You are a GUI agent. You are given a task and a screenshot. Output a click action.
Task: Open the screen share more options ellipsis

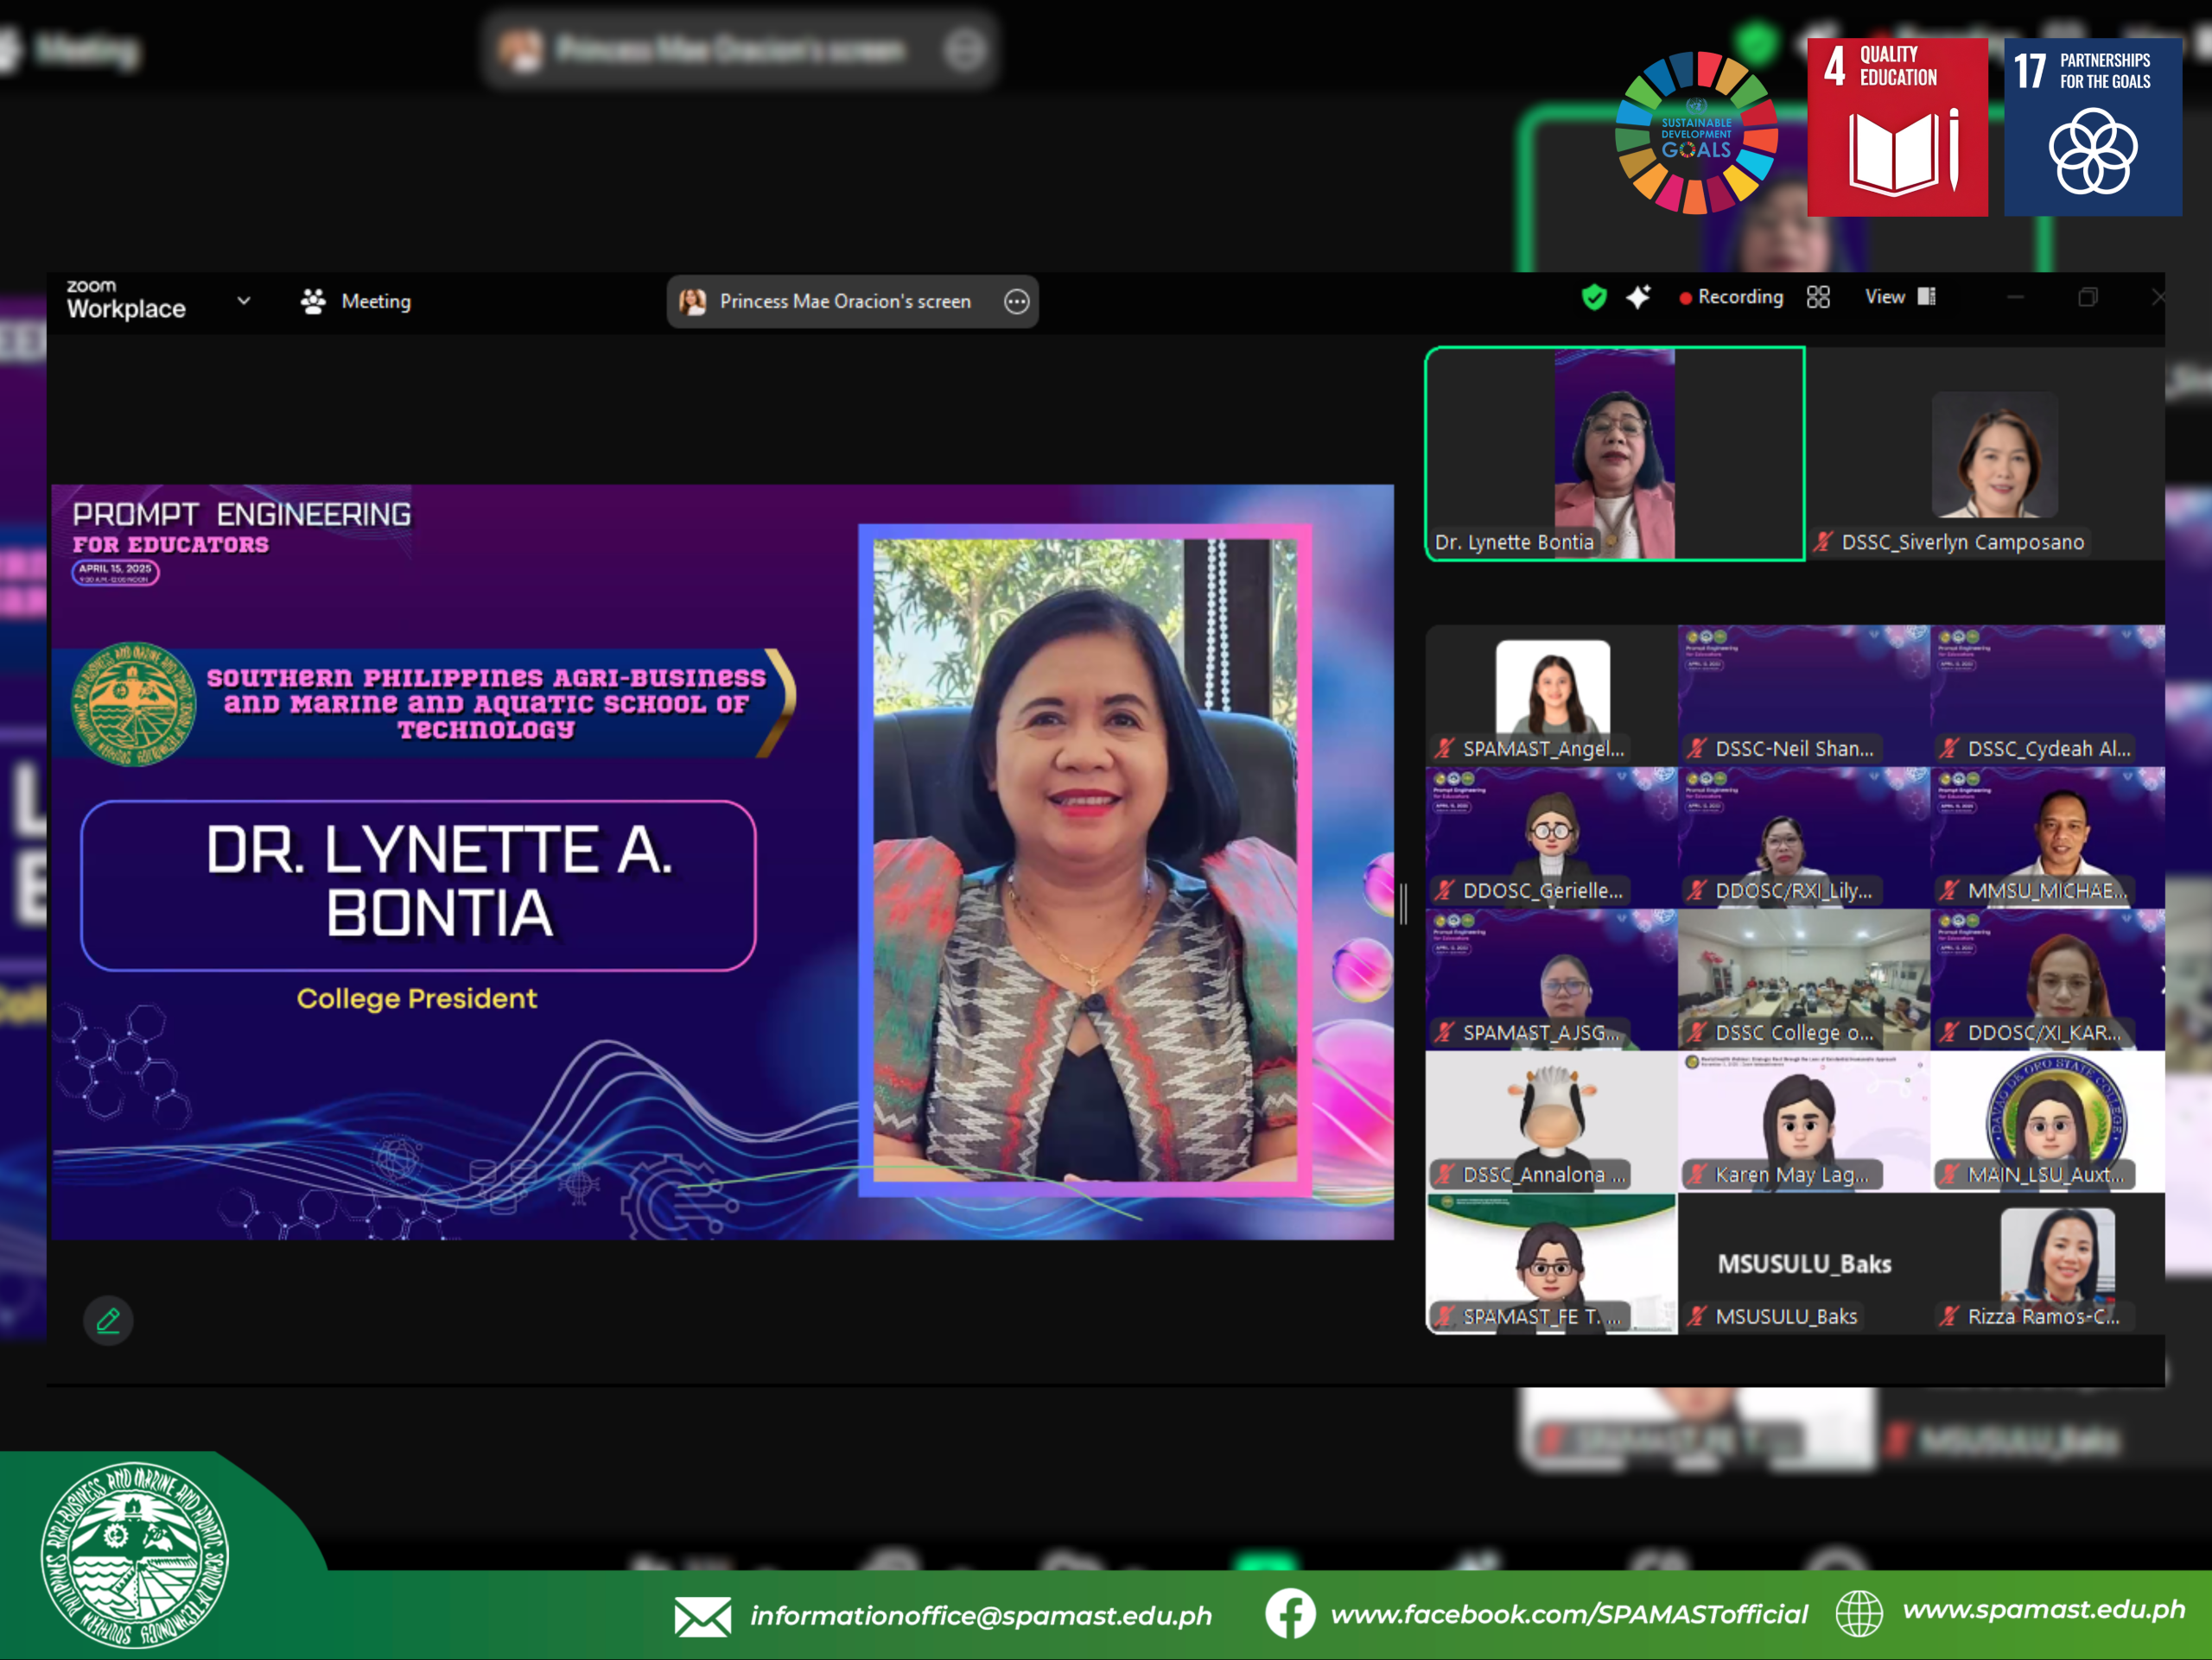click(x=1016, y=301)
